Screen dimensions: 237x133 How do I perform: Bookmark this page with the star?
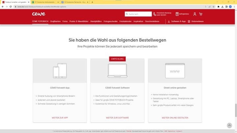213,7
